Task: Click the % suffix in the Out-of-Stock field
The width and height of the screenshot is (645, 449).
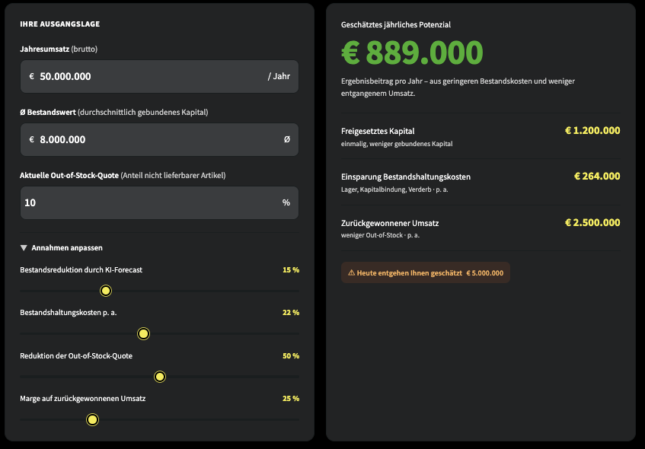Action: pyautogui.click(x=286, y=202)
